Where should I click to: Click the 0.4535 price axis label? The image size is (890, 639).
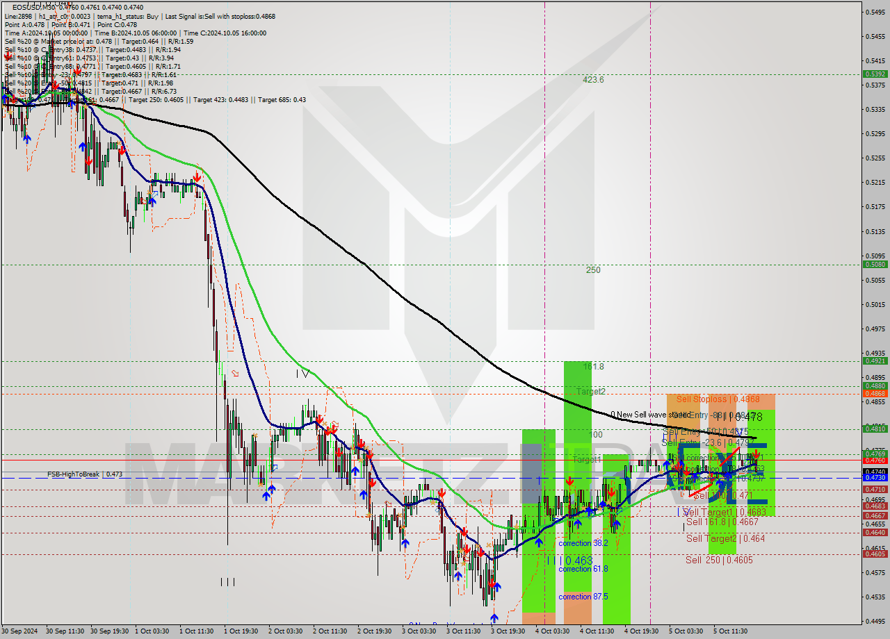875,597
